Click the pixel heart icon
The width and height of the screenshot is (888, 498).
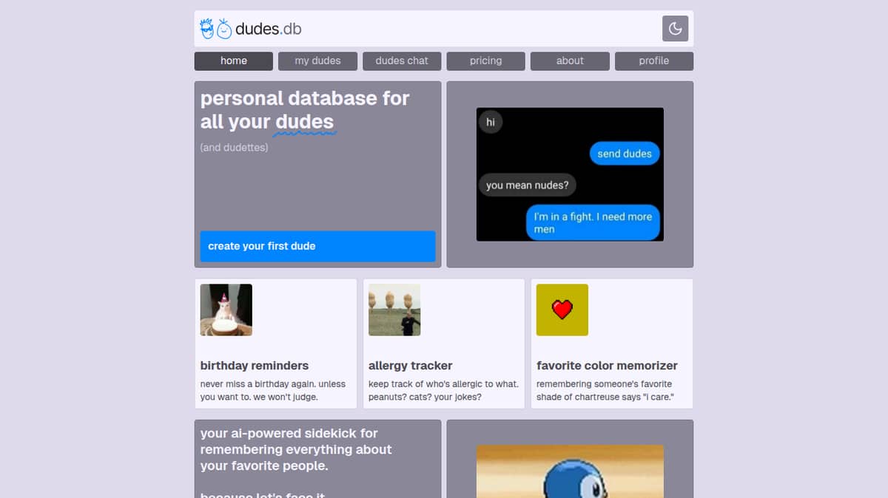pyautogui.click(x=562, y=310)
